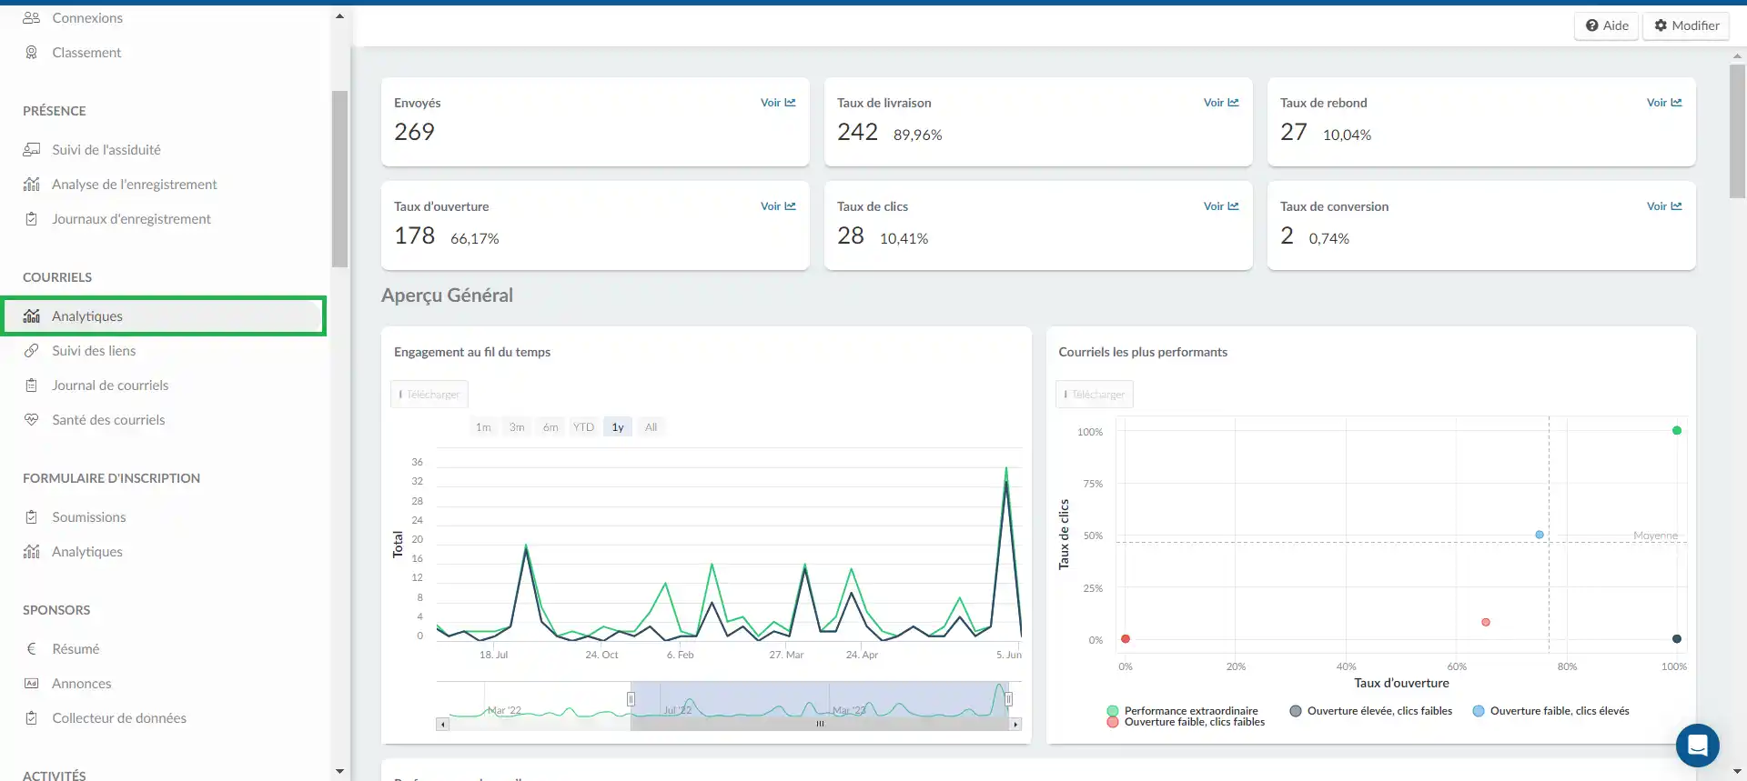Click the navigator scrollbar thumb grip
1747x781 pixels.
[x=820, y=725]
